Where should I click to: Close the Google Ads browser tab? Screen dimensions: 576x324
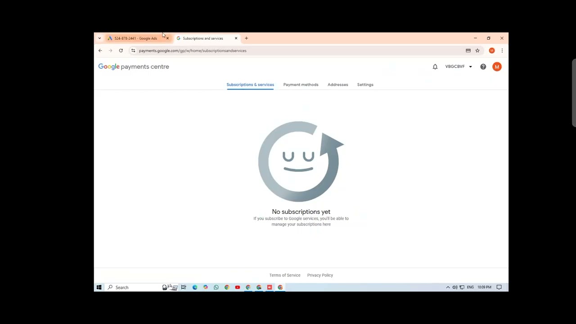[x=167, y=38]
